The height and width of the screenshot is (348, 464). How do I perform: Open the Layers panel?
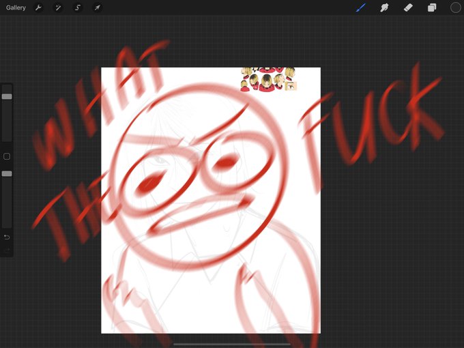pos(432,8)
